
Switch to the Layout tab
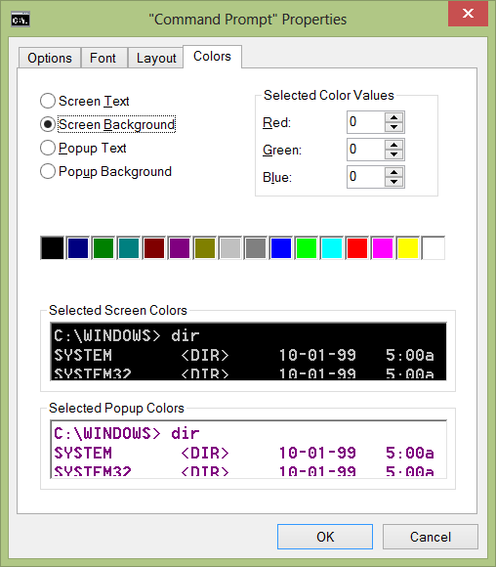156,58
